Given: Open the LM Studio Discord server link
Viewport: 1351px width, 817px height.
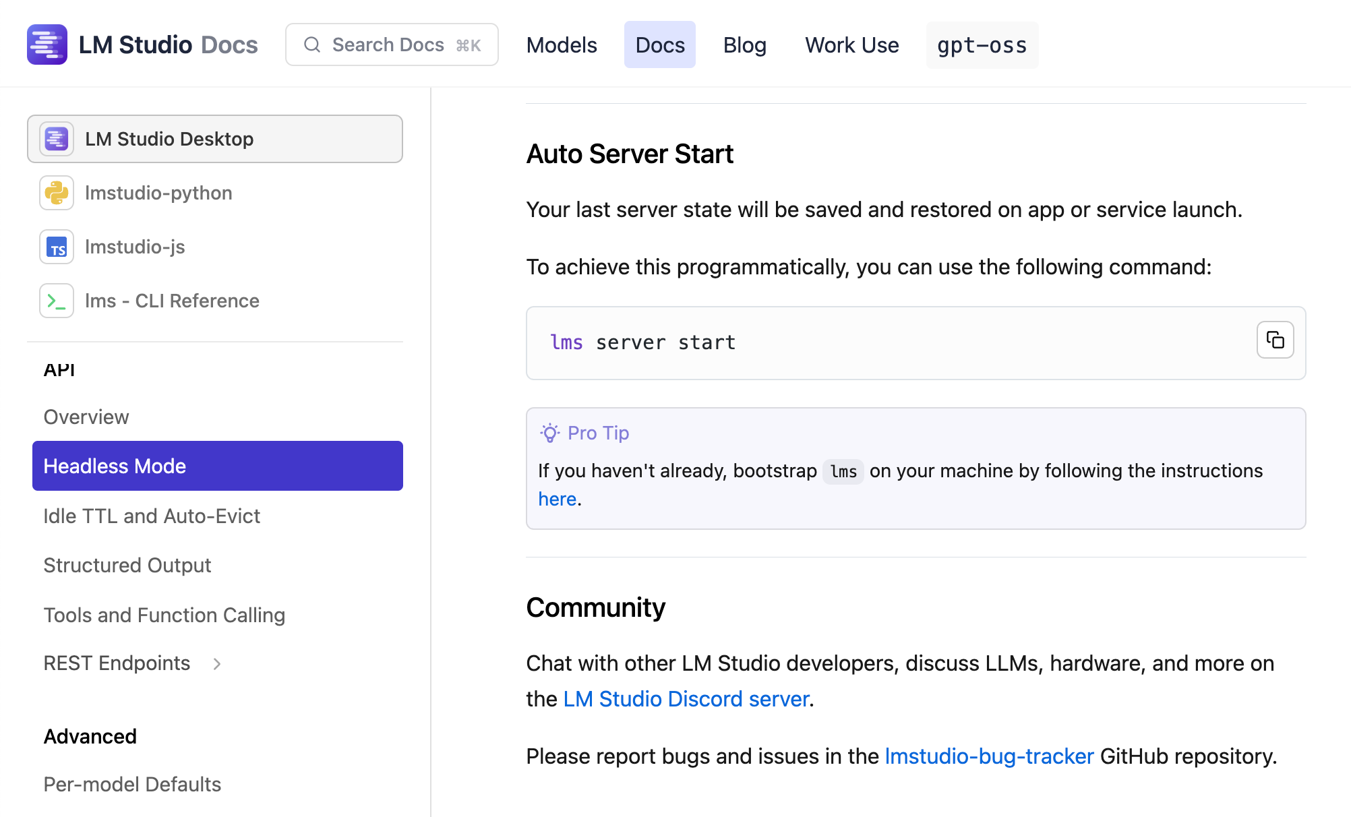Looking at the screenshot, I should click(x=686, y=699).
